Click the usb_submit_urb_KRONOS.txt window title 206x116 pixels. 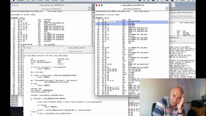pos(52,5)
